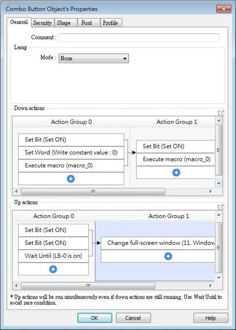Select Set Bit action in Down Group 0

click(x=71, y=140)
